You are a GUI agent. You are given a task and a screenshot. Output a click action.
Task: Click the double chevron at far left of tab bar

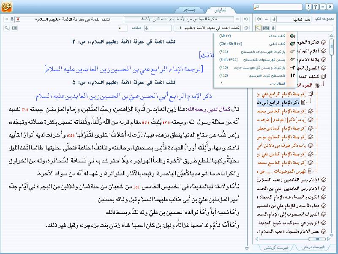(7, 19)
